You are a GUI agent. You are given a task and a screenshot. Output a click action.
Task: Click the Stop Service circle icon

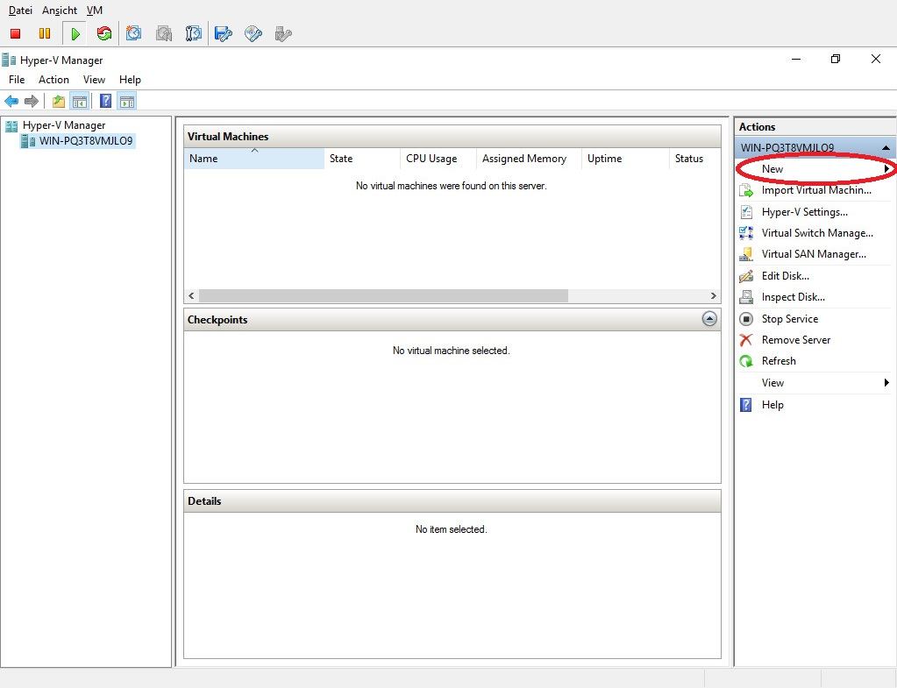coord(746,318)
